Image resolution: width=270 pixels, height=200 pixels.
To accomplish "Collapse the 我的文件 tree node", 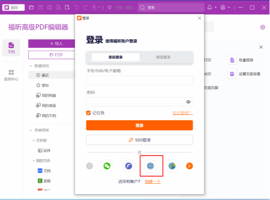I will (34, 161).
